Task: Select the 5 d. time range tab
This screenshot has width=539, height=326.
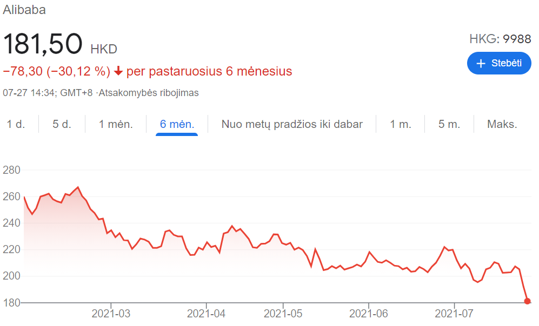Action: (x=62, y=124)
